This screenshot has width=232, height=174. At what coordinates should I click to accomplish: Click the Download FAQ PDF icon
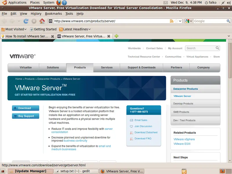[x=131, y=139]
